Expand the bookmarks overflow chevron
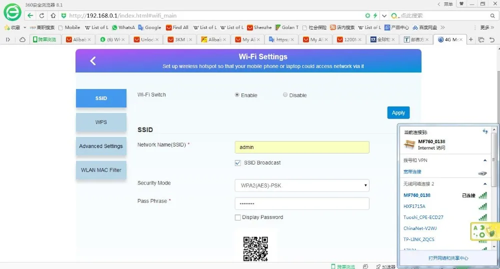The width and height of the screenshot is (500, 269). pyautogui.click(x=442, y=27)
